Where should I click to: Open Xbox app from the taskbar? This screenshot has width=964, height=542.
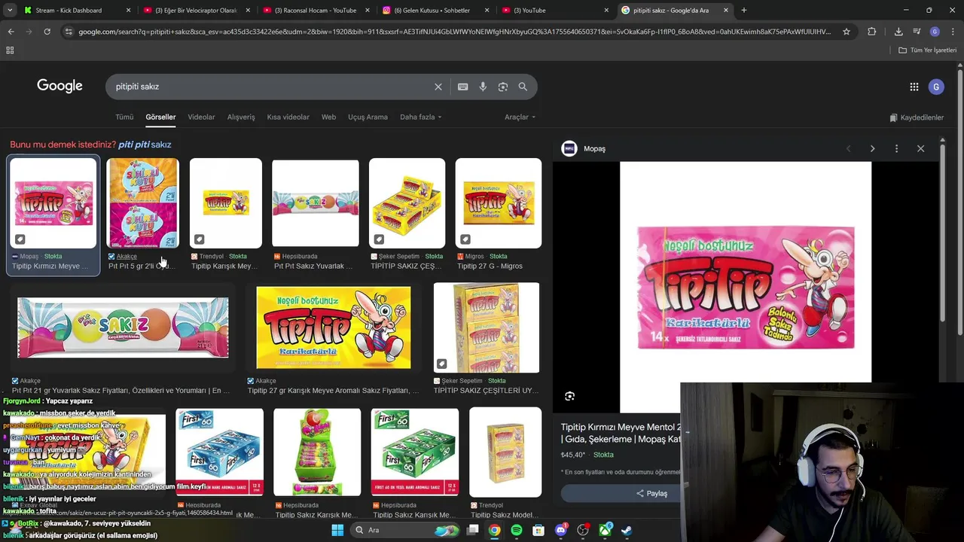coord(604,530)
